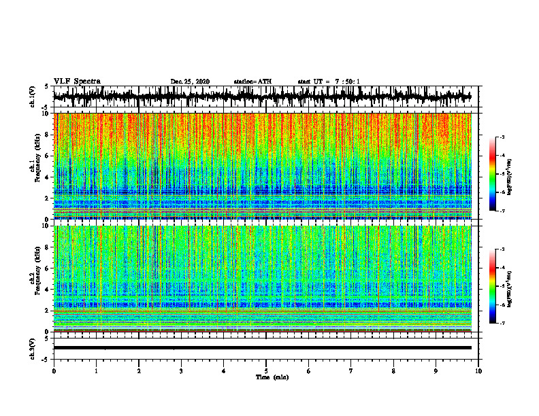The width and height of the screenshot is (539, 416).
Task: Click the "4" kHz tick on ch.2 axis
Action: pos(47,290)
